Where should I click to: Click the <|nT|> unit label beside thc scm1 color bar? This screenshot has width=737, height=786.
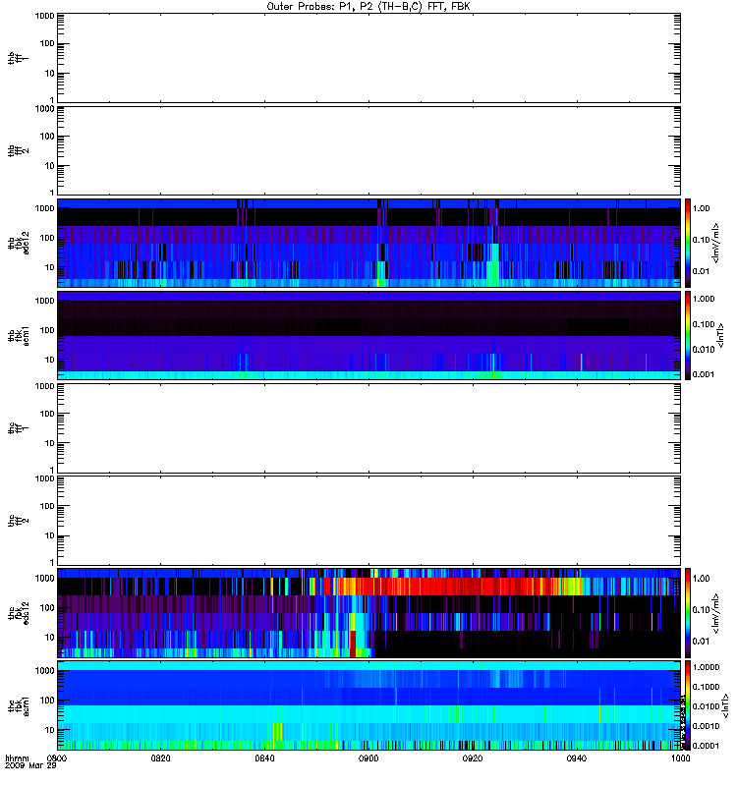pos(725,705)
